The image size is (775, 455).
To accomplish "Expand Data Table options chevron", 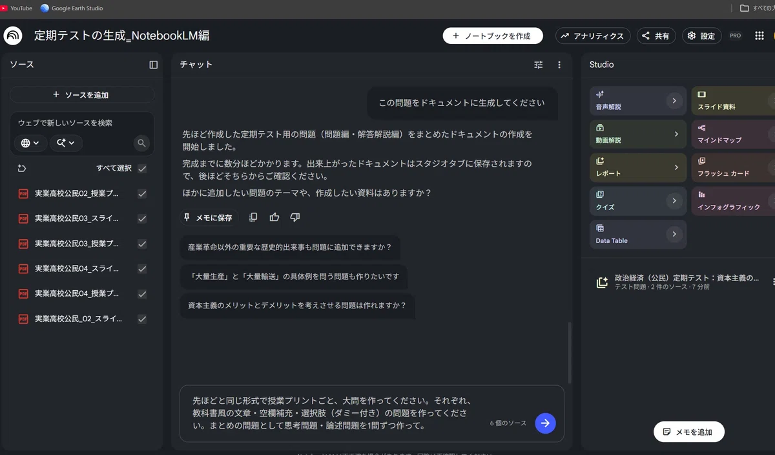I will (x=674, y=234).
